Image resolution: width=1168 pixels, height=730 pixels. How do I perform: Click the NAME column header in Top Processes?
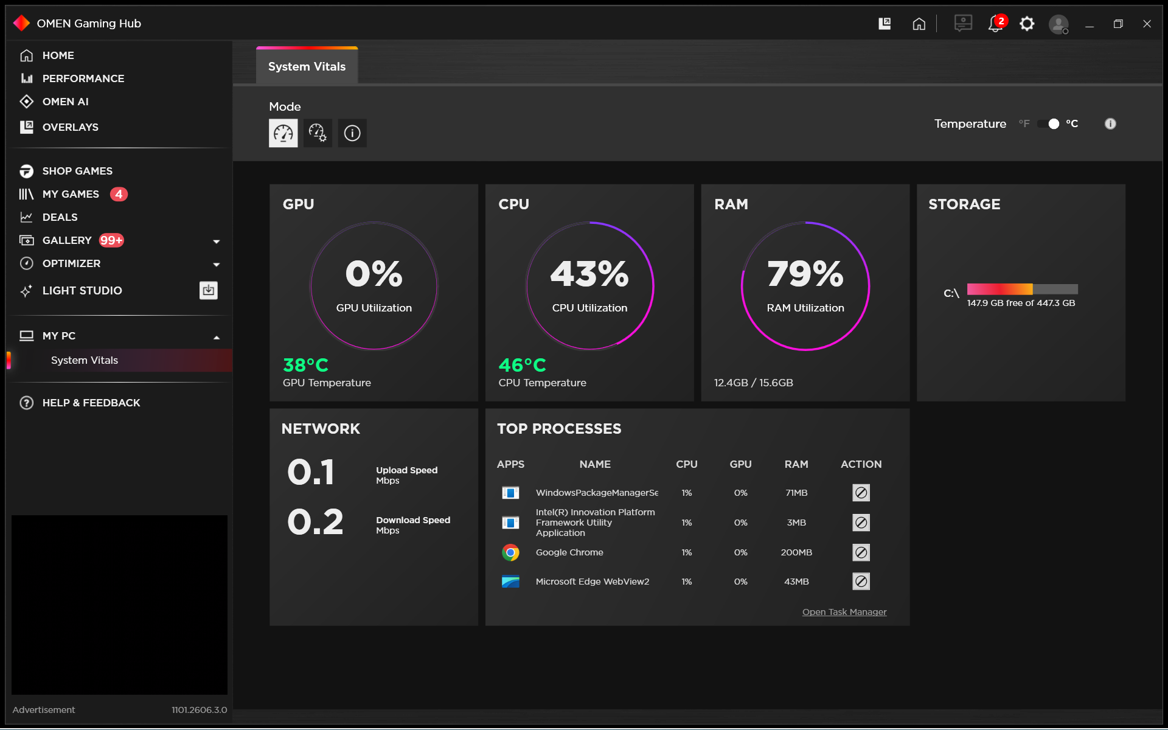595,464
